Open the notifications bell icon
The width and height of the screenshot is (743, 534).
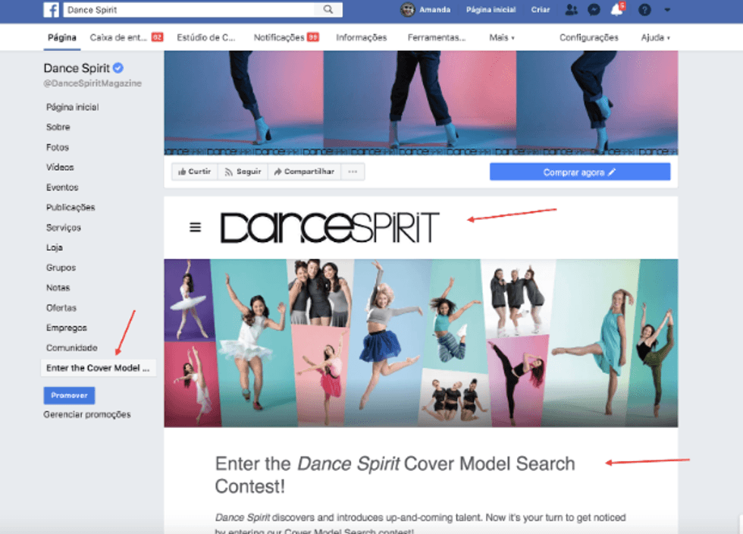617,10
